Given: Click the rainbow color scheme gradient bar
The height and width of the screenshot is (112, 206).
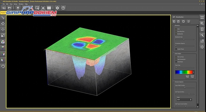Looking at the screenshot, I should pos(184,72).
